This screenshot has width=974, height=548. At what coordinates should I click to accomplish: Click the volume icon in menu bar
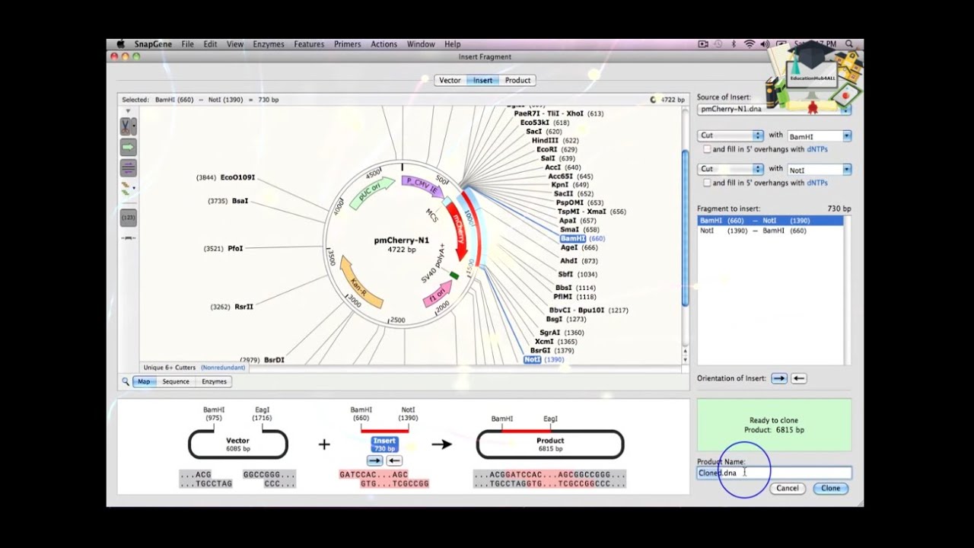click(765, 44)
